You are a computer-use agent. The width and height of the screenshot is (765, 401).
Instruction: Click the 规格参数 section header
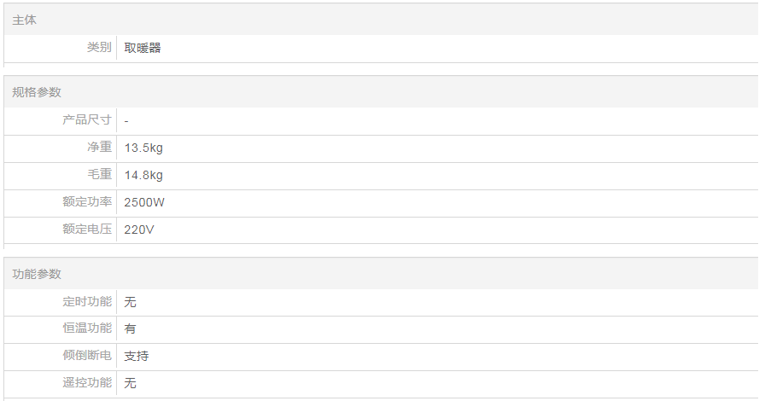pyautogui.click(x=37, y=92)
